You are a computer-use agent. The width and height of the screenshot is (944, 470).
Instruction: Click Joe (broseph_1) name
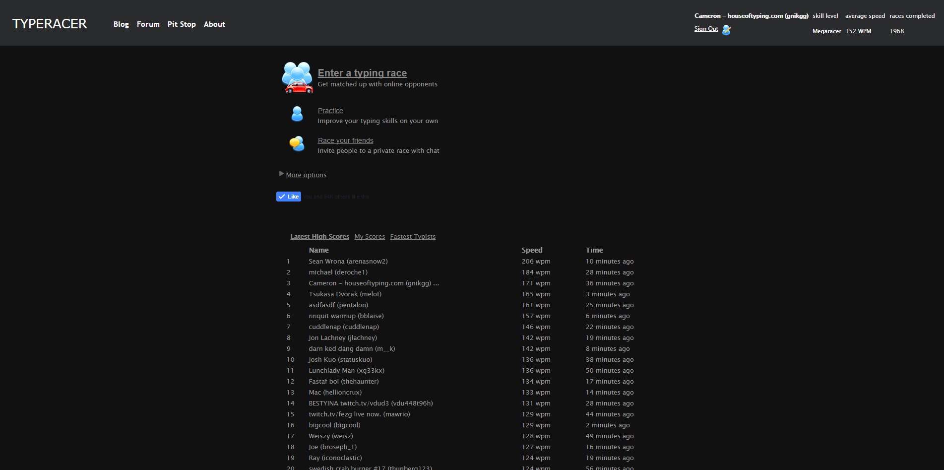click(x=333, y=447)
